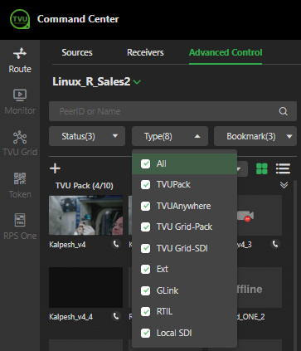Switch to green grid view
The image size is (301, 351).
pos(262,168)
